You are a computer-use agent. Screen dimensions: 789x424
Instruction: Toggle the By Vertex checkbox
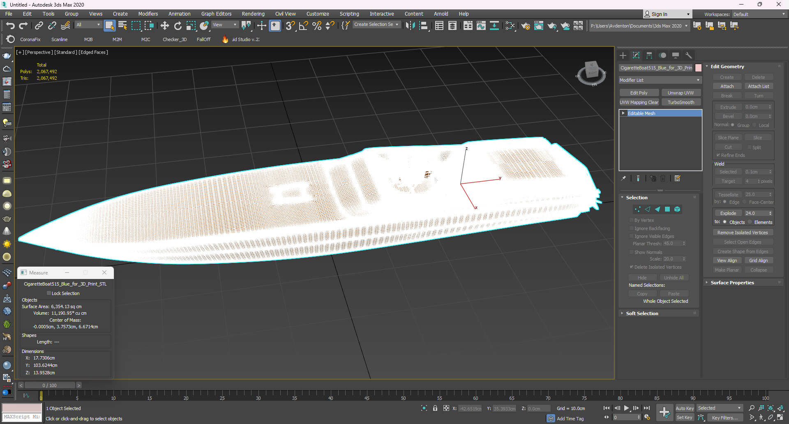click(x=632, y=220)
